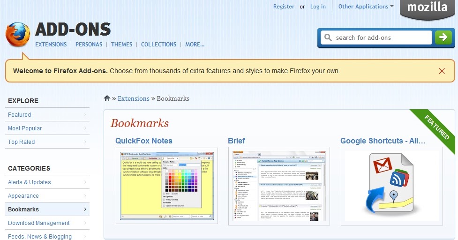Open the COLLECTIONS menu
This screenshot has width=458, height=240.
click(x=158, y=45)
